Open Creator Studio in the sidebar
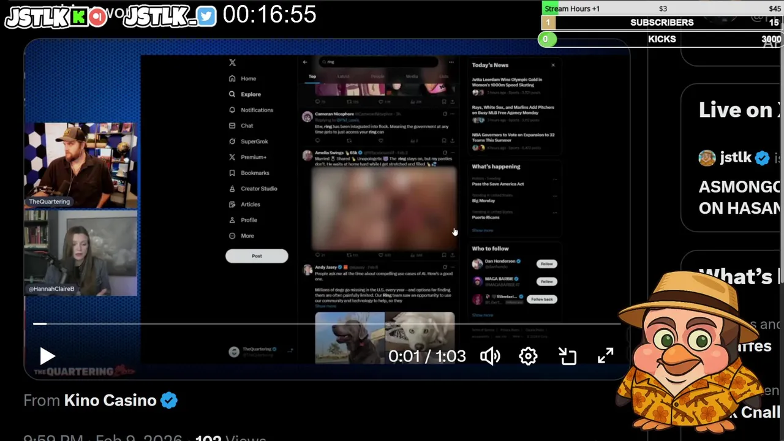784x441 pixels. pyautogui.click(x=252, y=189)
